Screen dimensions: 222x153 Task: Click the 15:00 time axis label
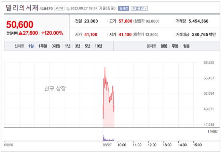coord(197,145)
